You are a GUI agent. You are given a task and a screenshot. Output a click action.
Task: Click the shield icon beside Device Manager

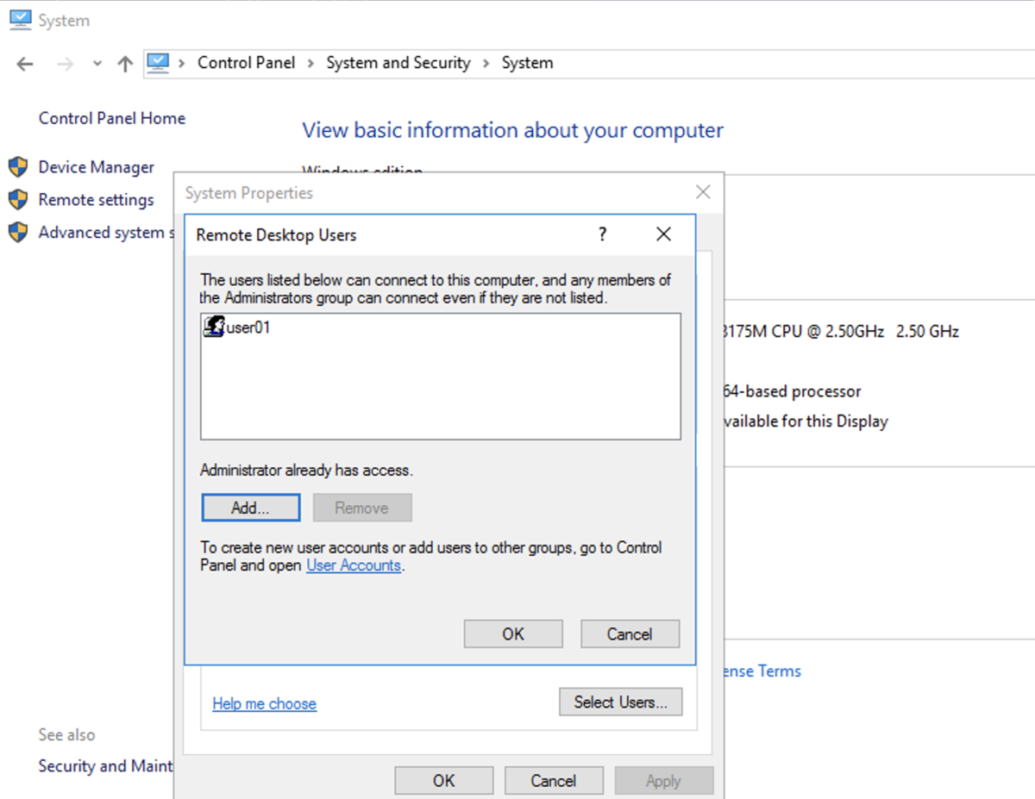click(x=18, y=167)
